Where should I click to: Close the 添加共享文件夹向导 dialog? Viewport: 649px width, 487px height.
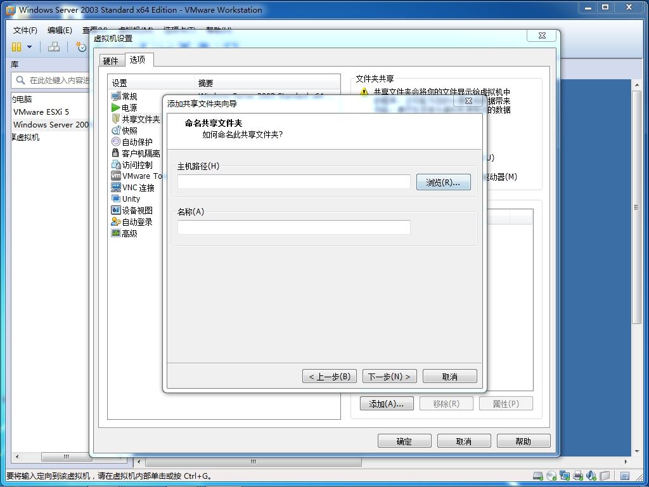[x=468, y=101]
